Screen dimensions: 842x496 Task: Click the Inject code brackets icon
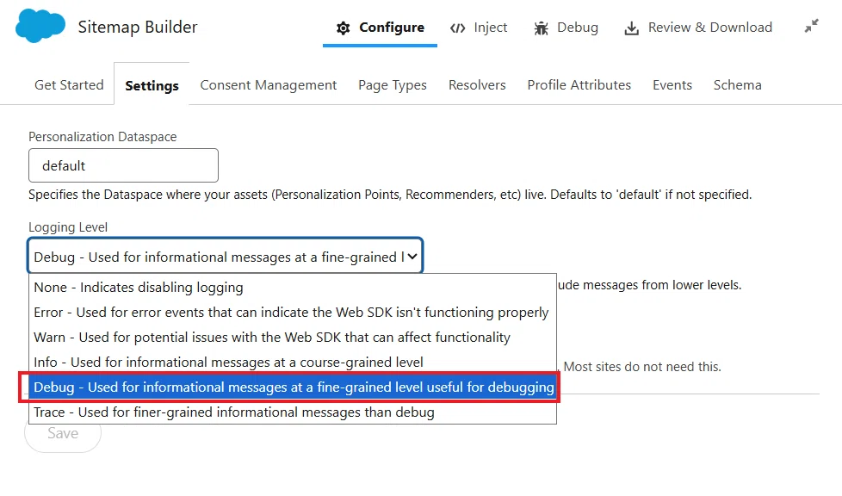click(457, 28)
